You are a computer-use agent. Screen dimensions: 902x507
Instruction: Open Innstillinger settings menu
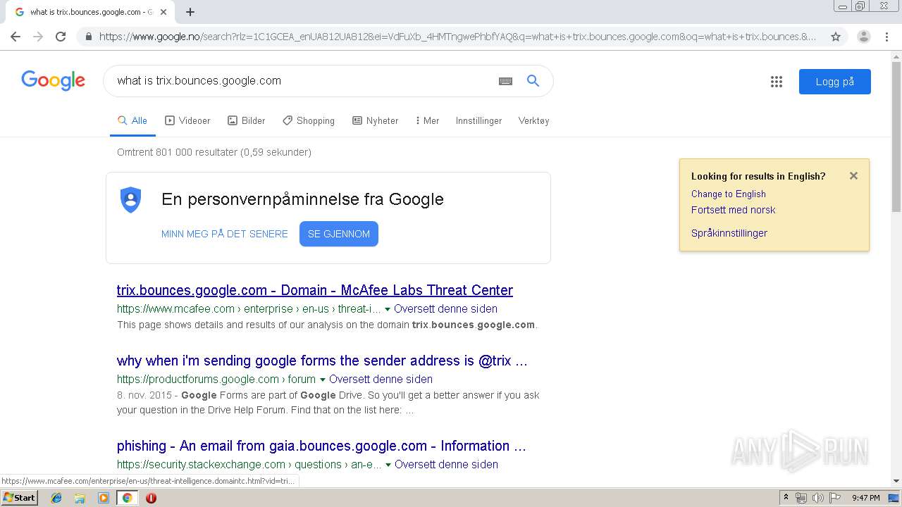(x=478, y=120)
